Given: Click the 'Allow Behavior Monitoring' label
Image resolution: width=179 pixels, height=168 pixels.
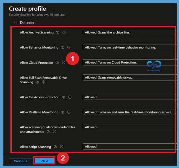Looking at the screenshot, I should 39,47.
